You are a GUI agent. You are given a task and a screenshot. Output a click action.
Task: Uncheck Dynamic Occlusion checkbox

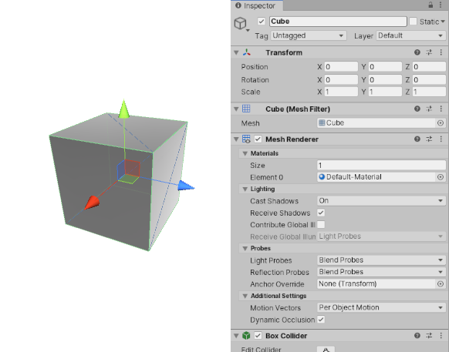[321, 320]
